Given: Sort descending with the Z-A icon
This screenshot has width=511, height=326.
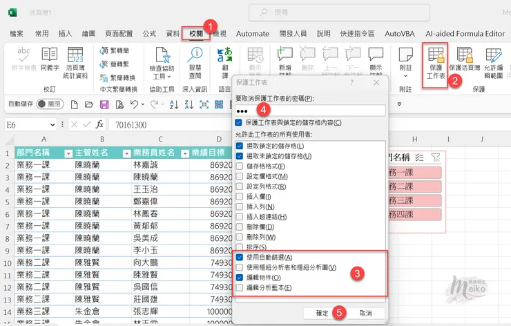Looking at the screenshot, I should coord(189,104).
